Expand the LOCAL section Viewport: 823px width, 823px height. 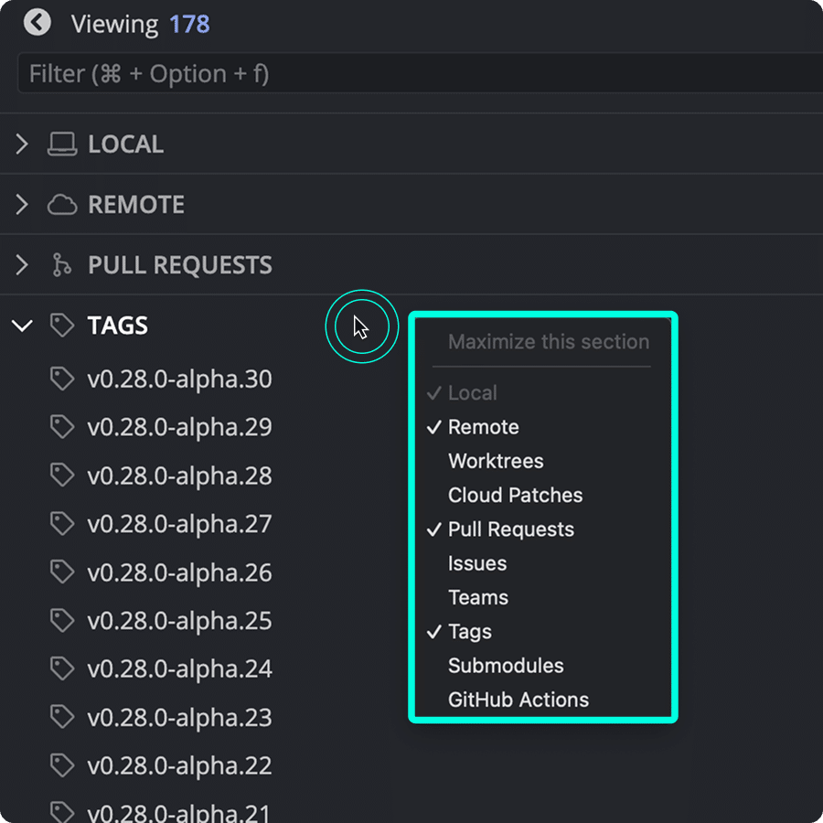[x=21, y=144]
